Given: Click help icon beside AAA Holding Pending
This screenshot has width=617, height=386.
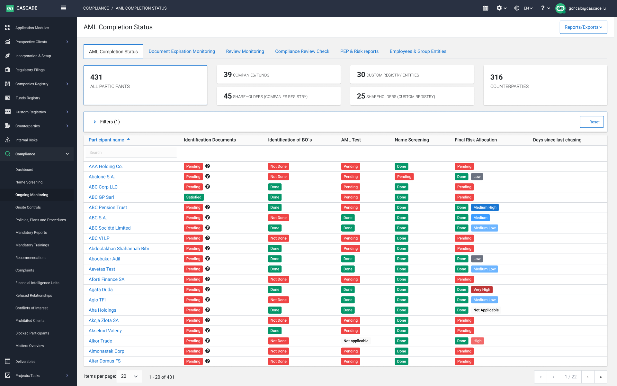Looking at the screenshot, I should point(208,166).
